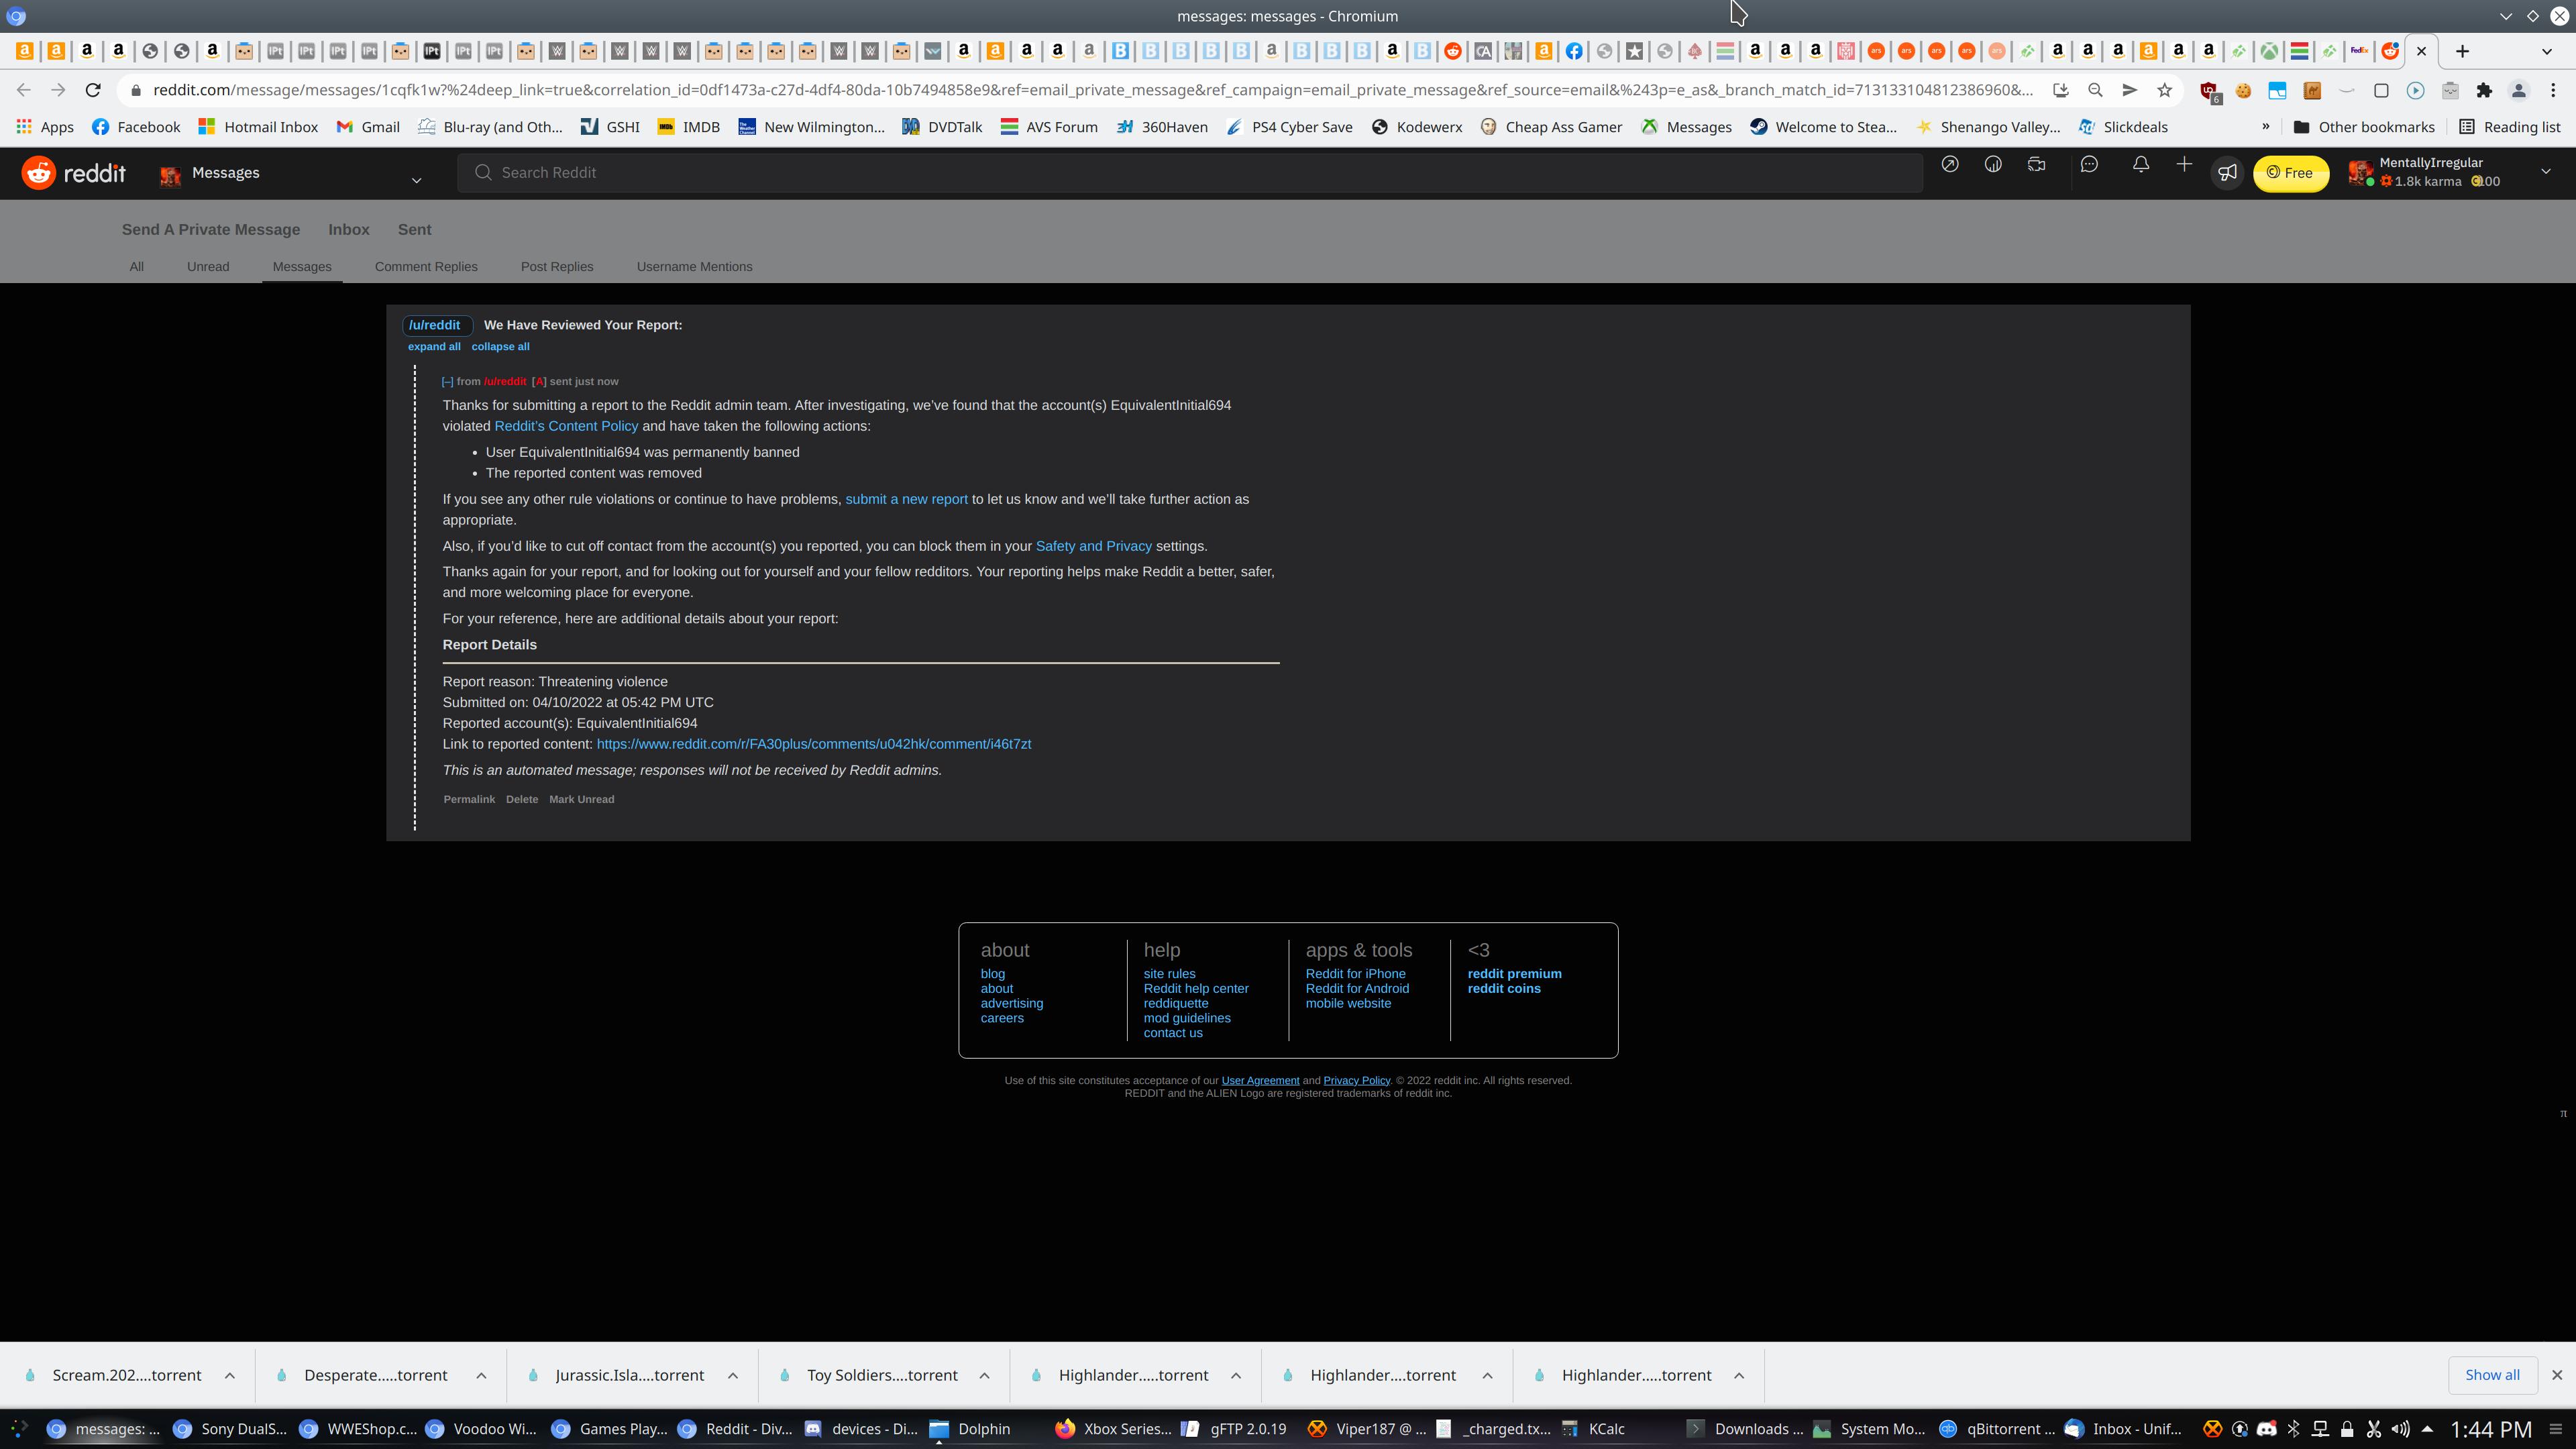2576x1449 pixels.
Task: Expand the Scream torrent download options
Action: coord(230,1375)
